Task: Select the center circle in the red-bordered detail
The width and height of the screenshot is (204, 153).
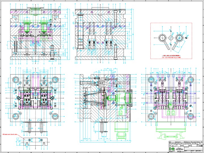Action: [x=171, y=38]
